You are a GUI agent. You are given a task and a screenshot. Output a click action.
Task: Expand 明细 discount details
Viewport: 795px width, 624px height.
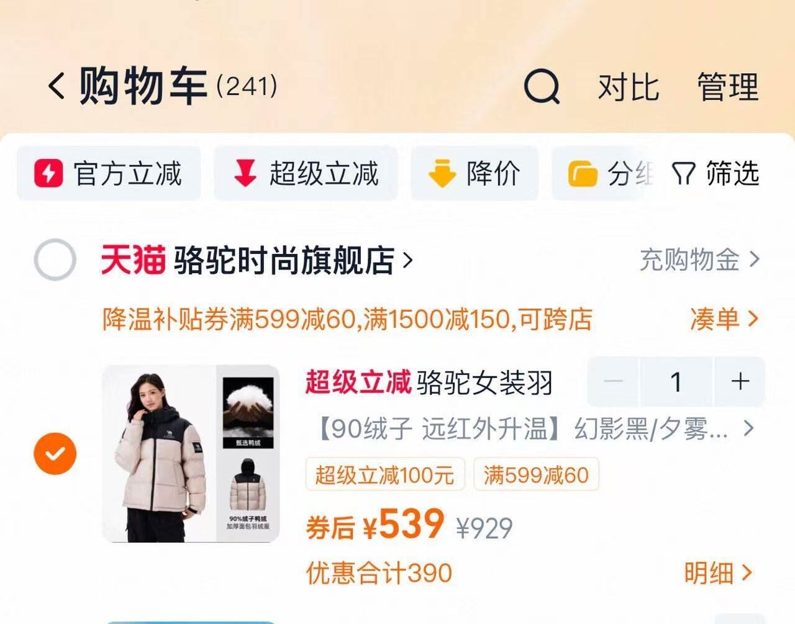tap(719, 572)
